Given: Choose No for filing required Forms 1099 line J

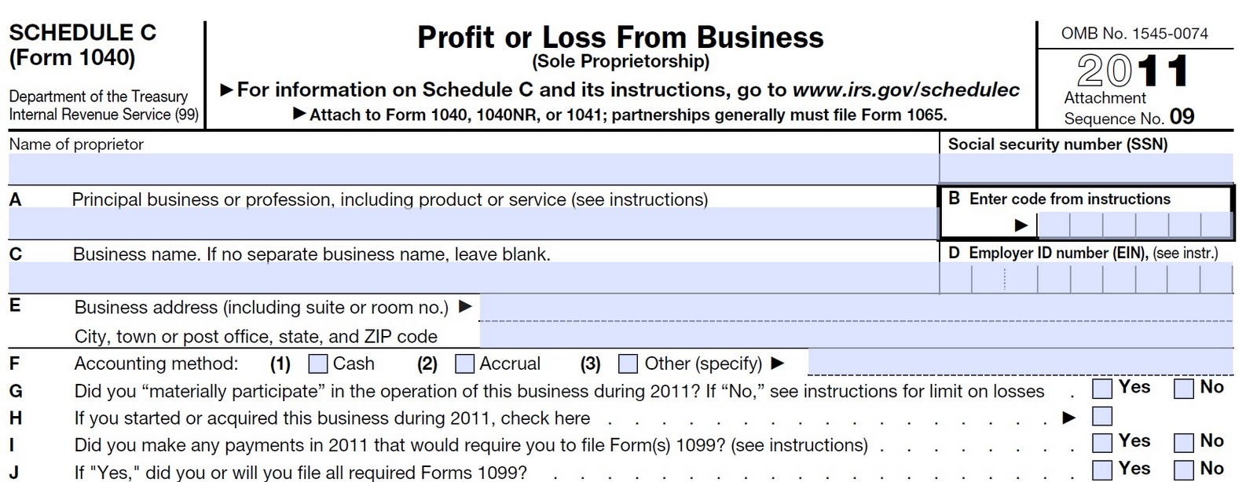Looking at the screenshot, I should pos(1184,470).
